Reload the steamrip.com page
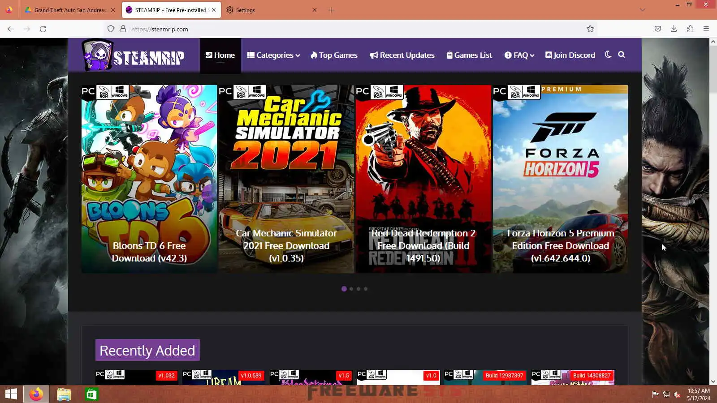717x403 pixels. [x=43, y=29]
